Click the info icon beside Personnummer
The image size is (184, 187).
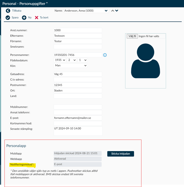[x=105, y=55]
